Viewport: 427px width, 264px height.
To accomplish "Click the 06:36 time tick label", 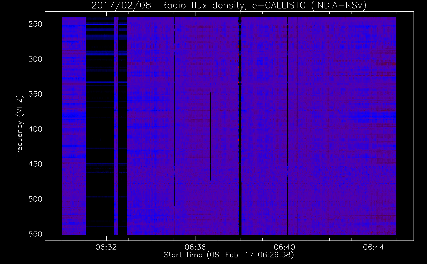I will tap(195, 247).
